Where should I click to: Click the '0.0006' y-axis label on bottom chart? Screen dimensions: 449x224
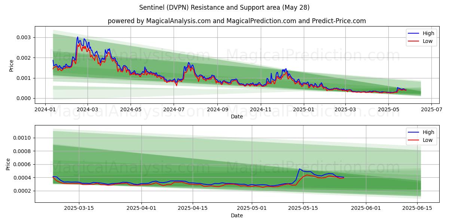pos(23,164)
